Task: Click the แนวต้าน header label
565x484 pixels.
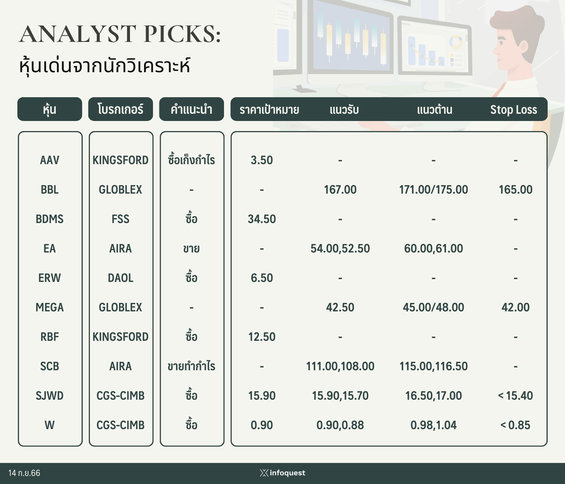Action: [x=435, y=110]
